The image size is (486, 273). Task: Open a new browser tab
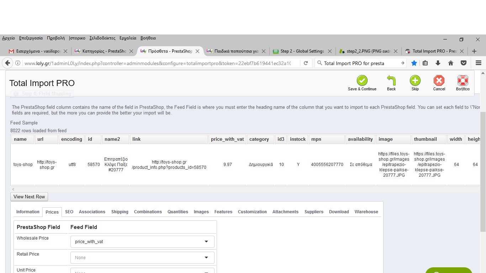click(x=474, y=51)
